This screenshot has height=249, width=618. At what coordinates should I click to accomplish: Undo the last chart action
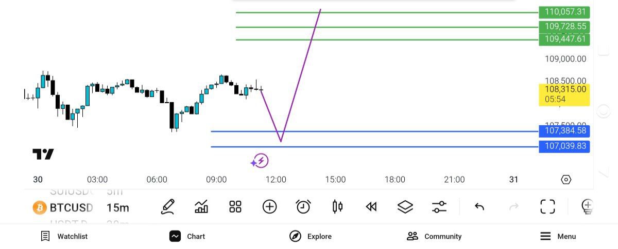(x=479, y=207)
